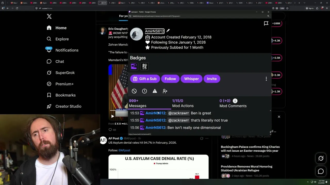The width and height of the screenshot is (330, 185).
Task: Click the Bookmarks ribbon icon
Action: 49,95
